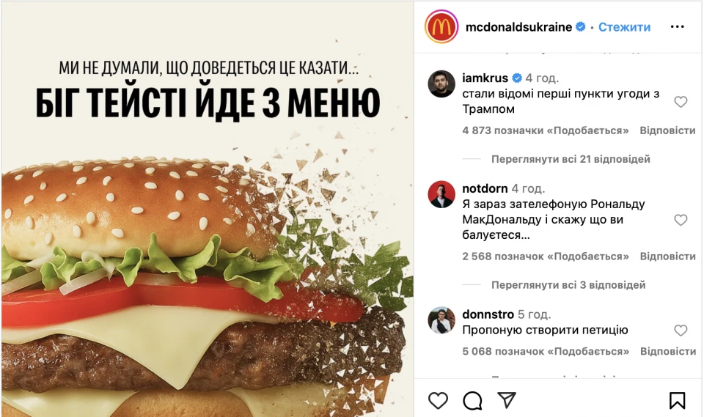Like donnstro's petition comment heart
This screenshot has height=417, width=704.
pos(681,331)
